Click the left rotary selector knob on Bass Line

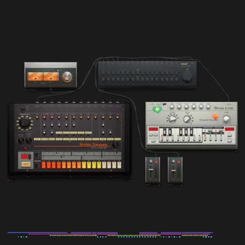click(172, 119)
